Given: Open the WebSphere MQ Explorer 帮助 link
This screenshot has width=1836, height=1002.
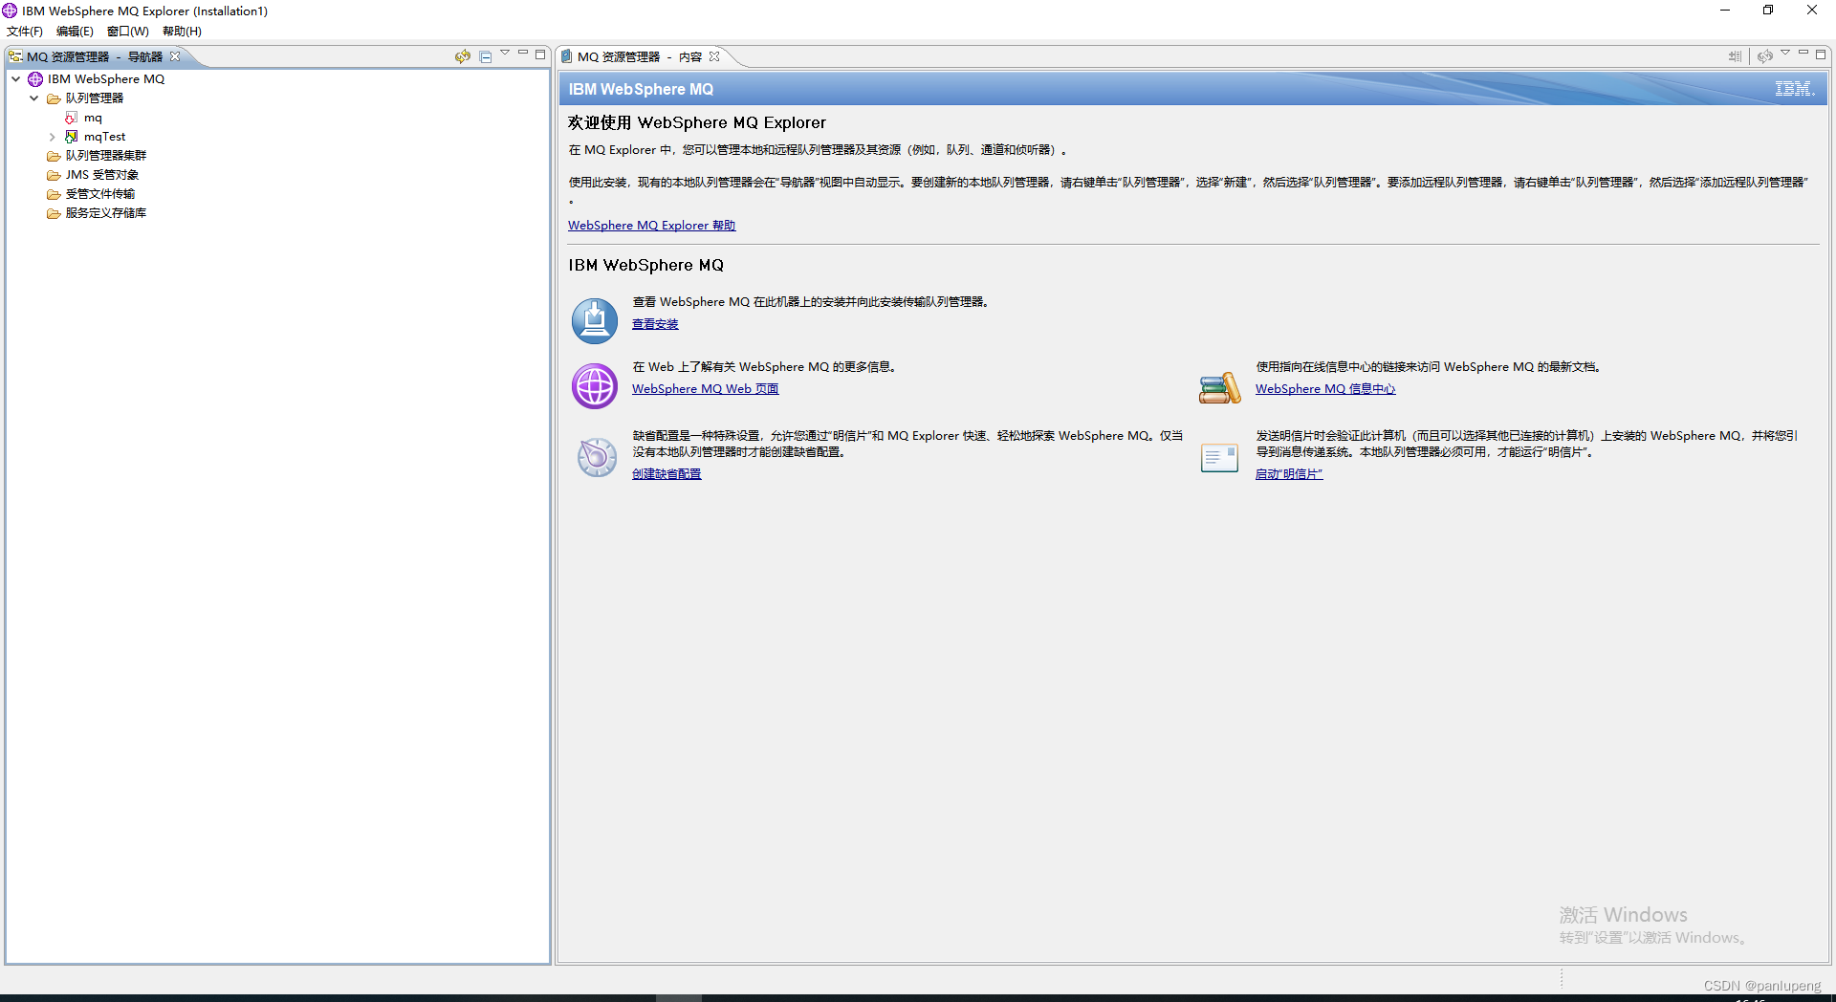Looking at the screenshot, I should pos(651,226).
